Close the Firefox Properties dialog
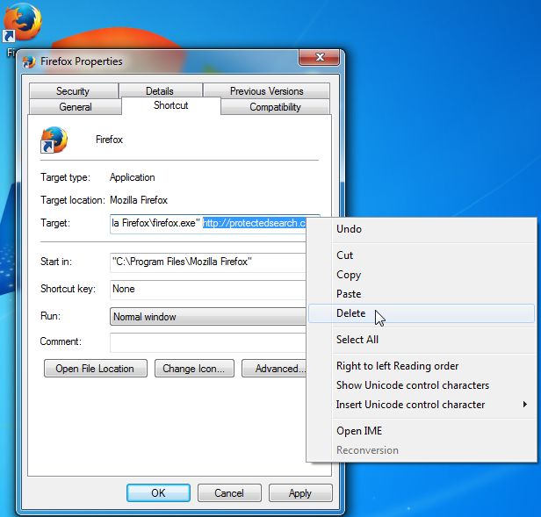Viewport: 541px width, 517px height. pos(320,57)
